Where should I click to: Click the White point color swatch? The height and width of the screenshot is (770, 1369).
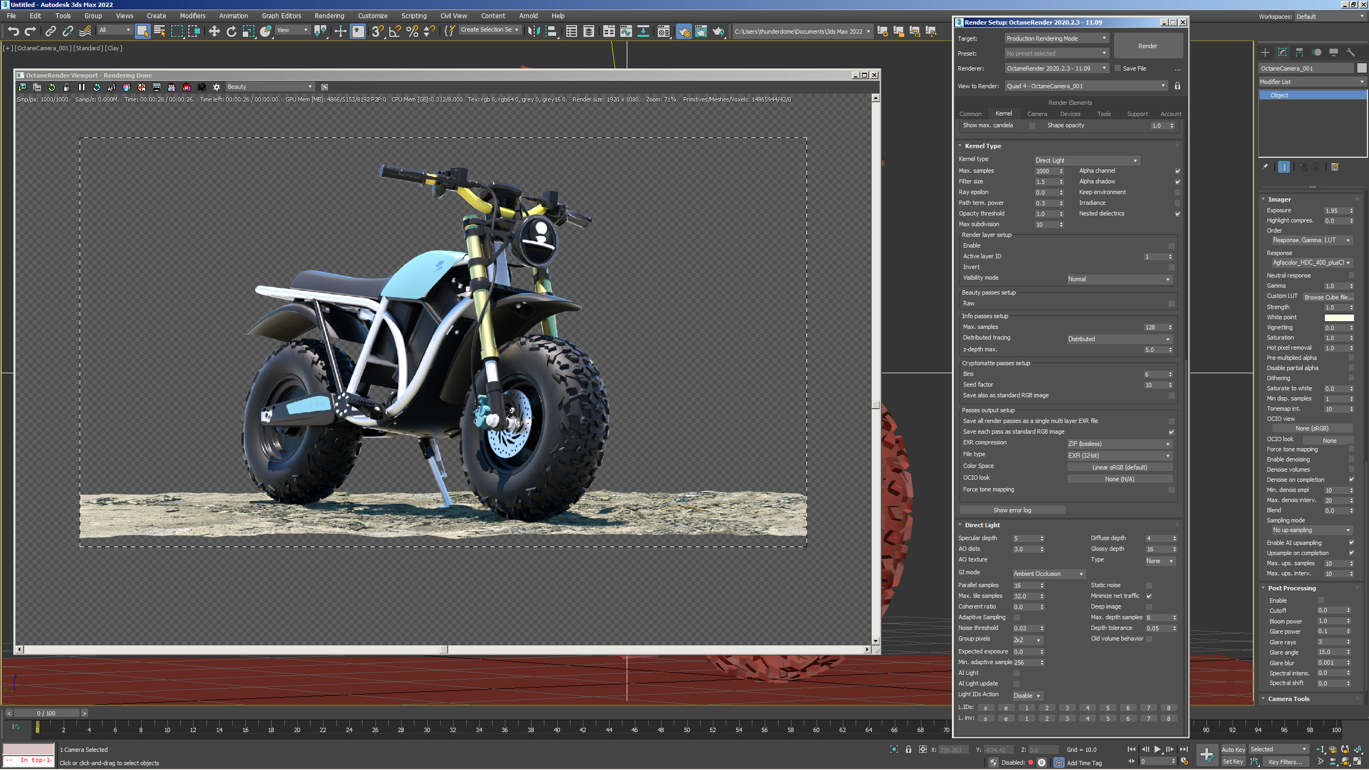(x=1339, y=318)
